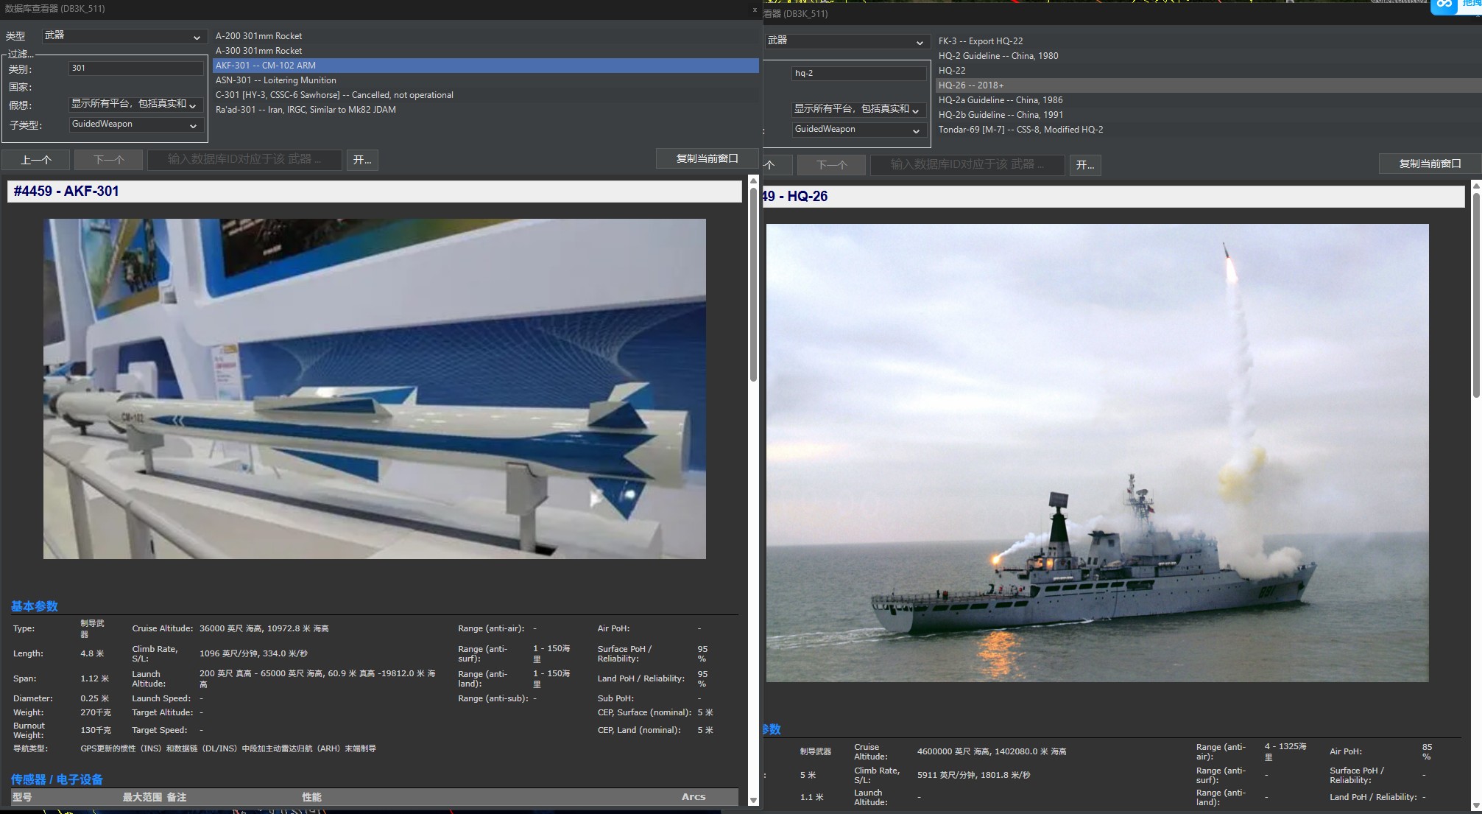This screenshot has width=1482, height=814.
Task: Close the left database viewer window
Action: pos(755,10)
